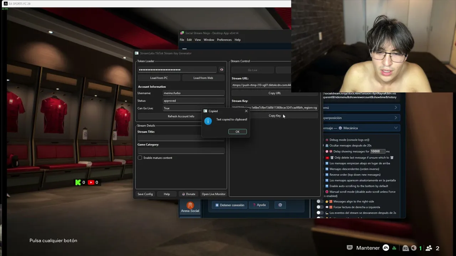Click the players group icon at bottom right
The width and height of the screenshot is (456, 256).
point(429,248)
